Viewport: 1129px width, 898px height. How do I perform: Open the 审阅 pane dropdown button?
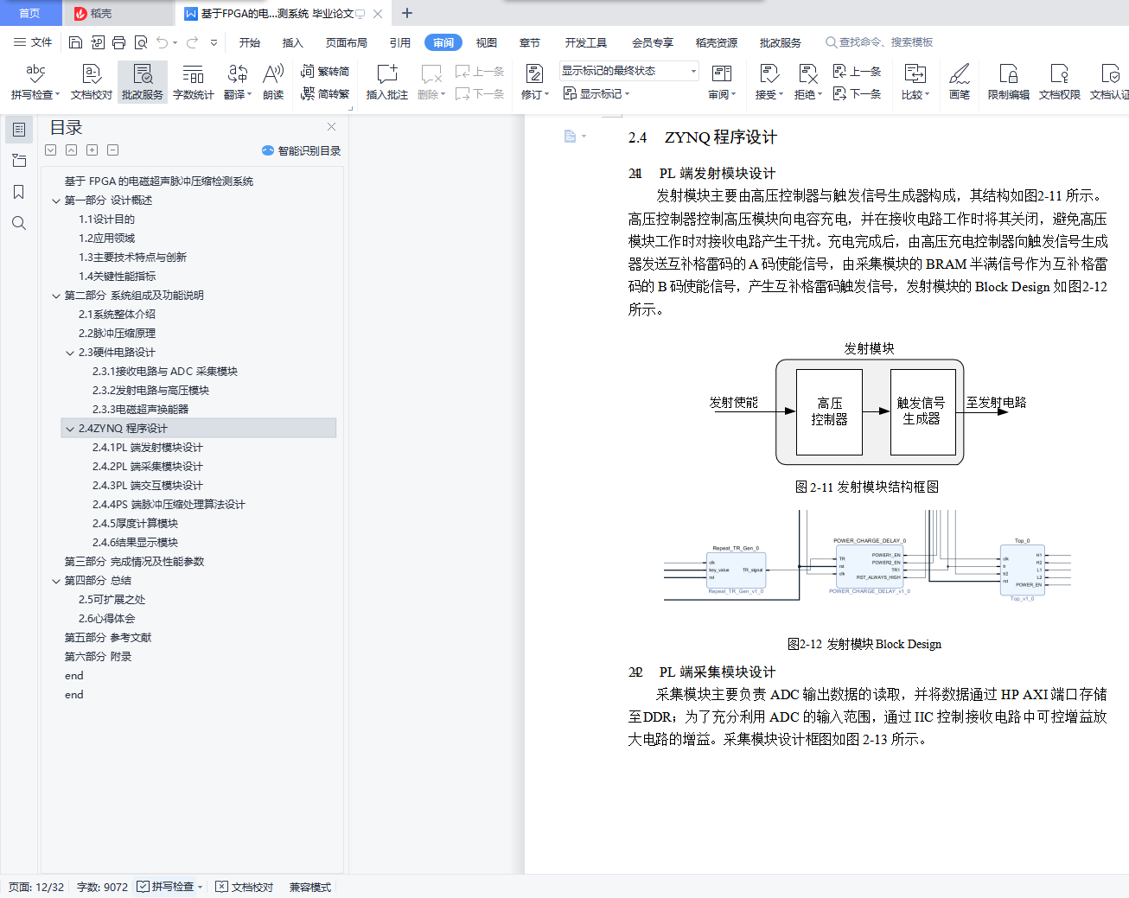tap(722, 82)
